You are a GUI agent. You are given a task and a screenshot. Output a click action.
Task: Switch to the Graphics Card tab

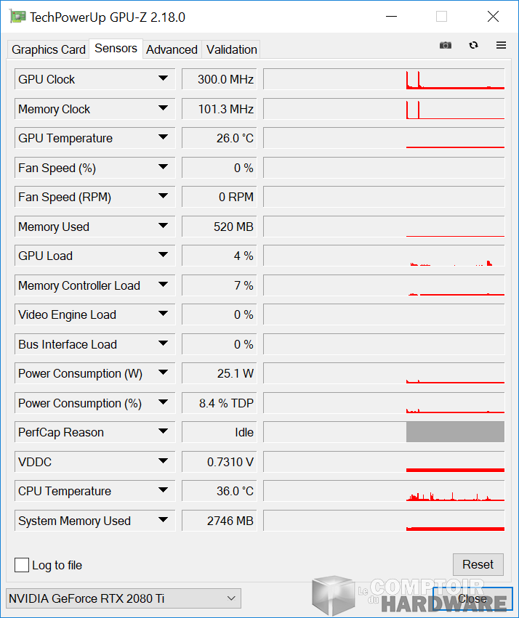tap(48, 49)
